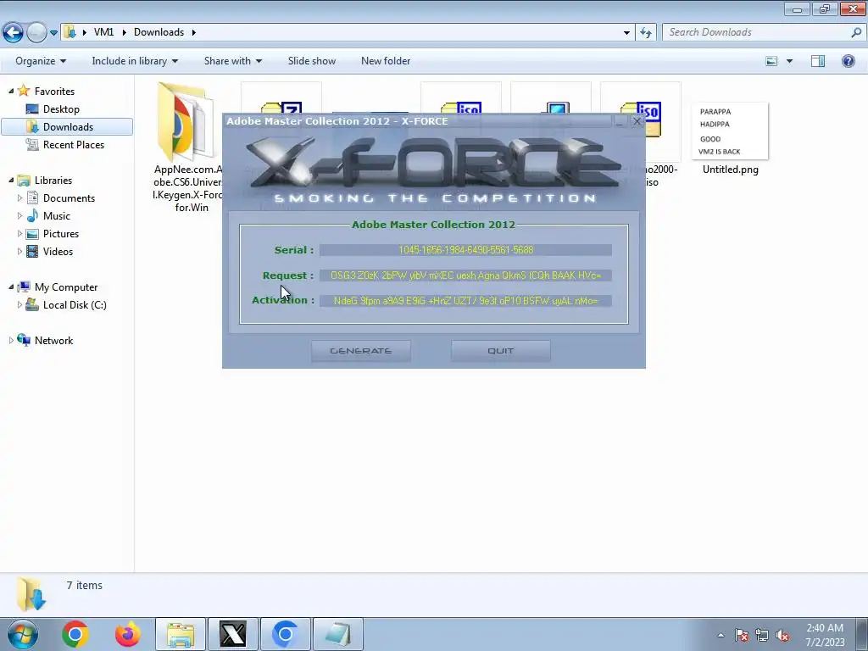Select the Untitled.png thumbnail
Image resolution: width=868 pixels, height=651 pixels.
(x=730, y=131)
